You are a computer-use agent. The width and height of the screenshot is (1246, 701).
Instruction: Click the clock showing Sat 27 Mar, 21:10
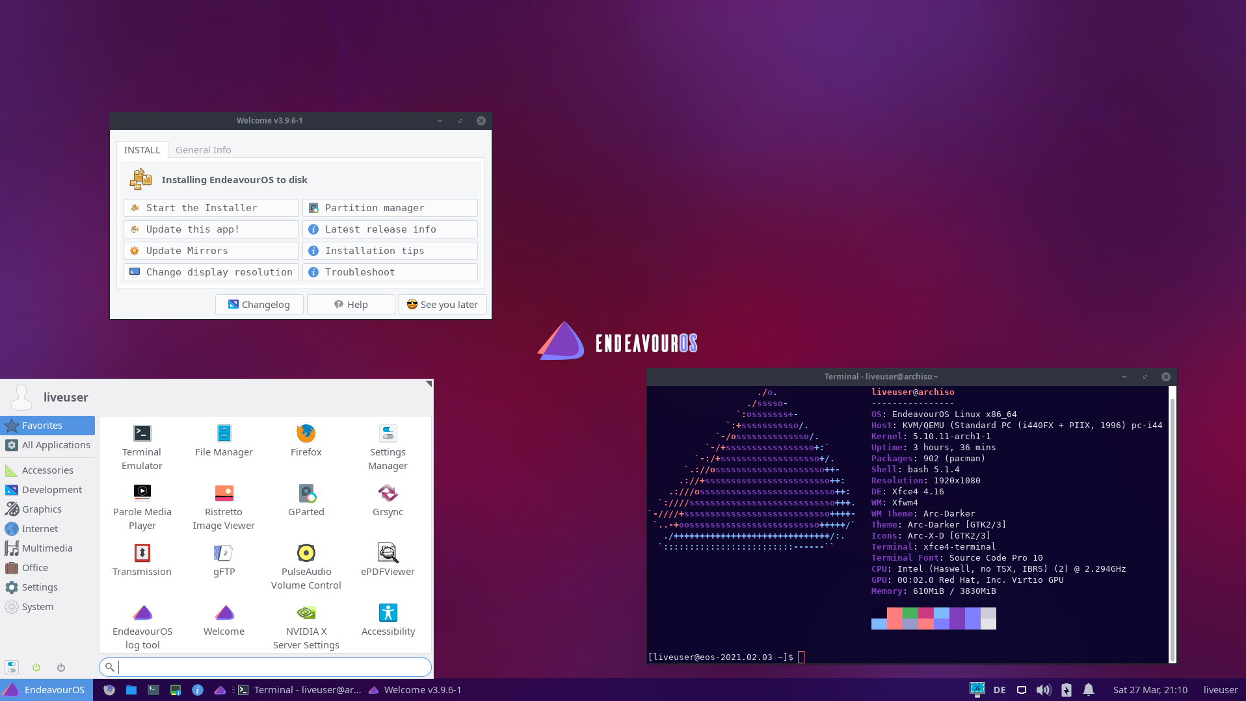[x=1150, y=690]
